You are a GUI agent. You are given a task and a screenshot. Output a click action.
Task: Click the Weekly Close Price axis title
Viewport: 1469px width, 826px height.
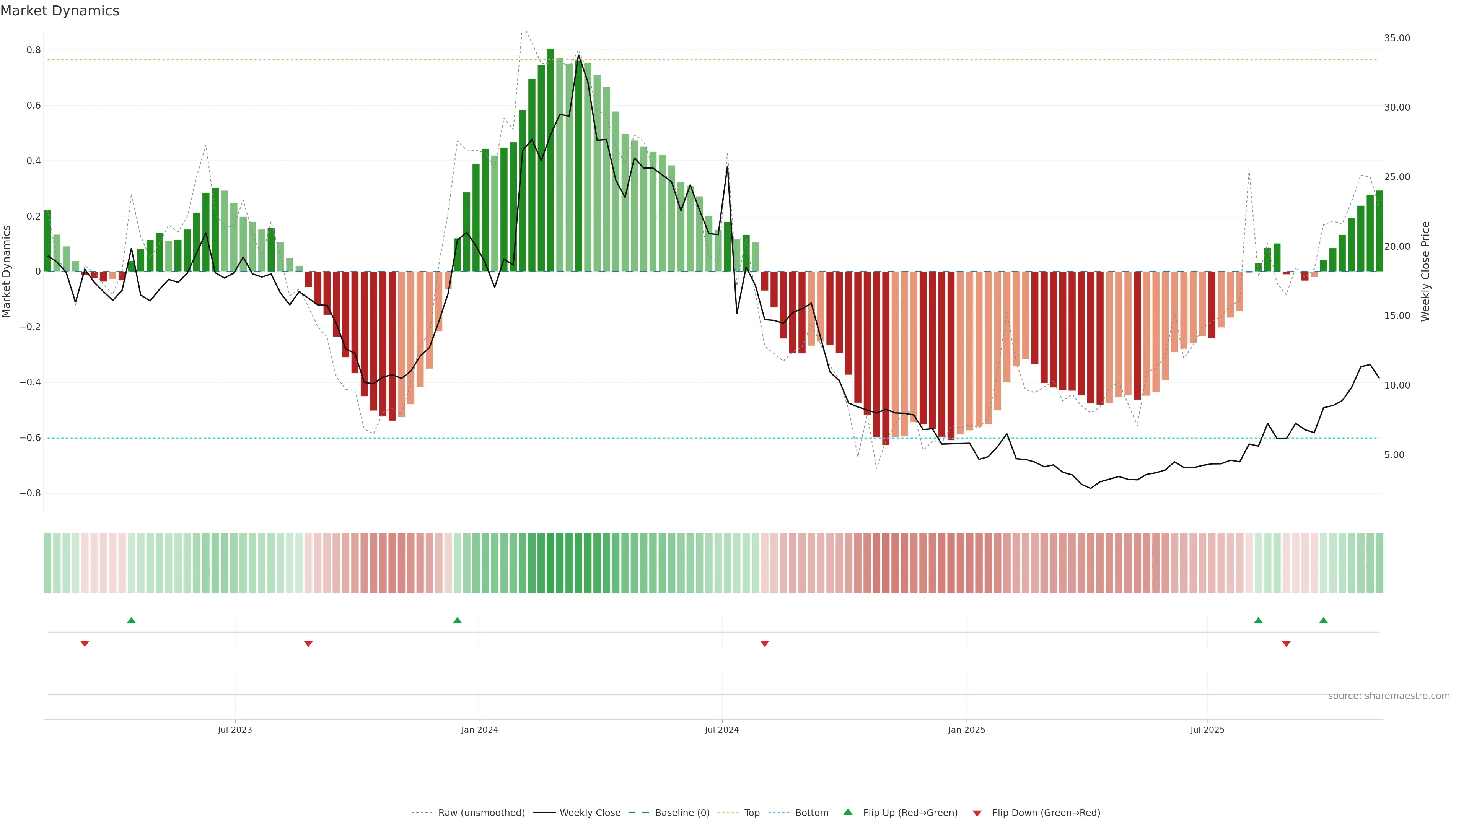point(1425,272)
